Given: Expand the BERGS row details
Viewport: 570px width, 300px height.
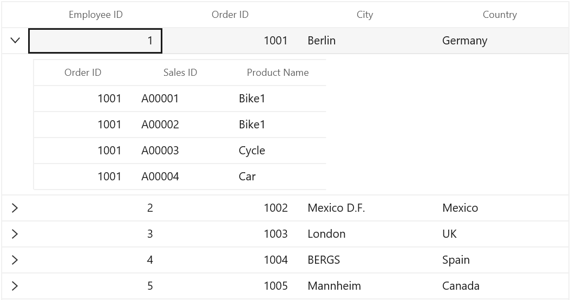Looking at the screenshot, I should pyautogui.click(x=15, y=260).
